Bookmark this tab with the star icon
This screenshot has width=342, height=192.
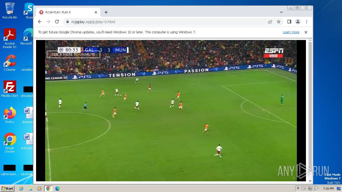point(279,22)
